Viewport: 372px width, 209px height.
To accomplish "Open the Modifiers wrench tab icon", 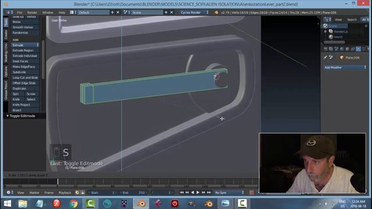I will (x=358, y=49).
